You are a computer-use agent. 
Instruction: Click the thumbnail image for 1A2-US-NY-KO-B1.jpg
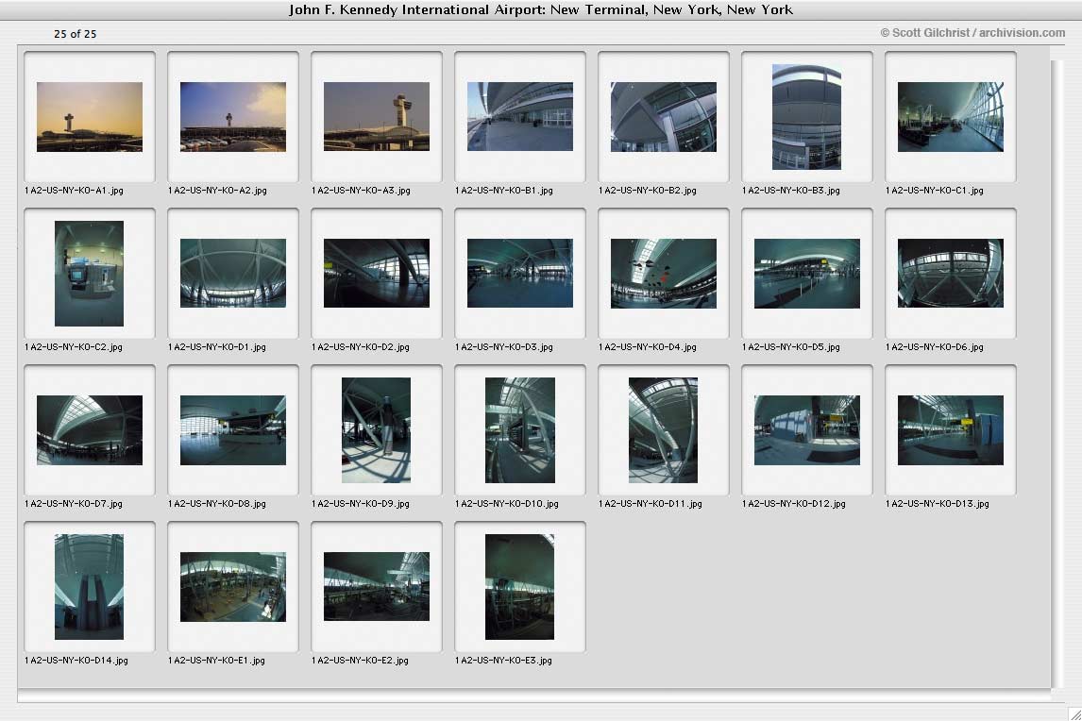point(520,117)
